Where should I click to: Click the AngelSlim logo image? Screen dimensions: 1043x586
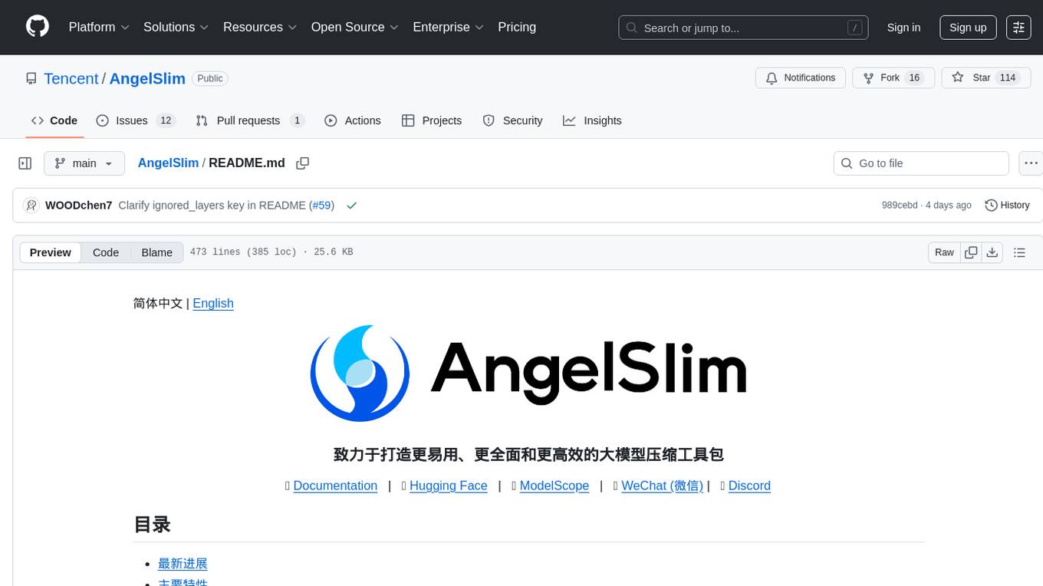(528, 373)
